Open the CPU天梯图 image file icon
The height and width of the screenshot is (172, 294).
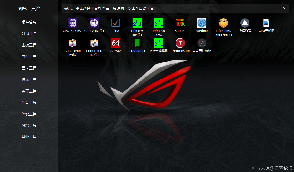pos(266,23)
